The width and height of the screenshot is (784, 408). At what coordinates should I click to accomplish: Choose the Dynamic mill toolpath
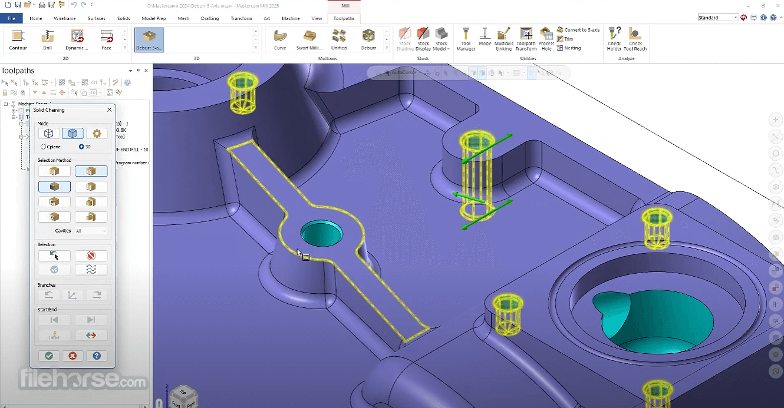click(77, 40)
